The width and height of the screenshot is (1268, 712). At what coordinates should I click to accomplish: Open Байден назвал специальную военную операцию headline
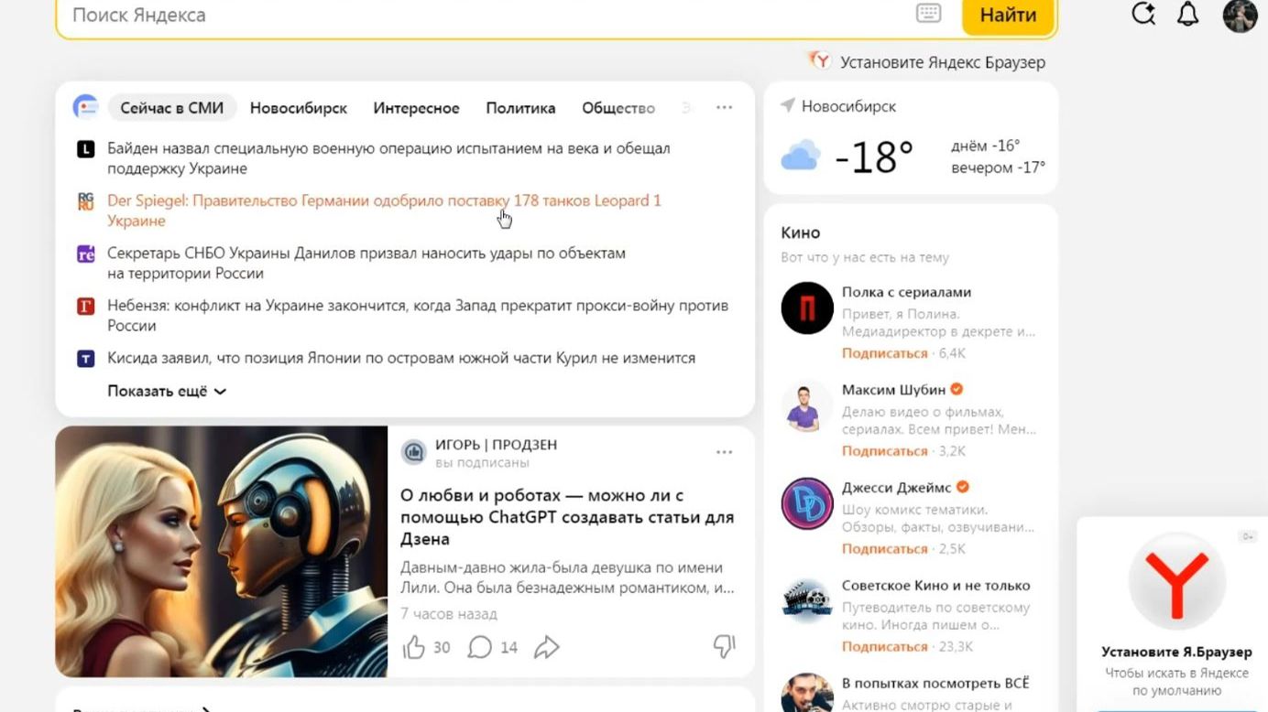pos(388,158)
